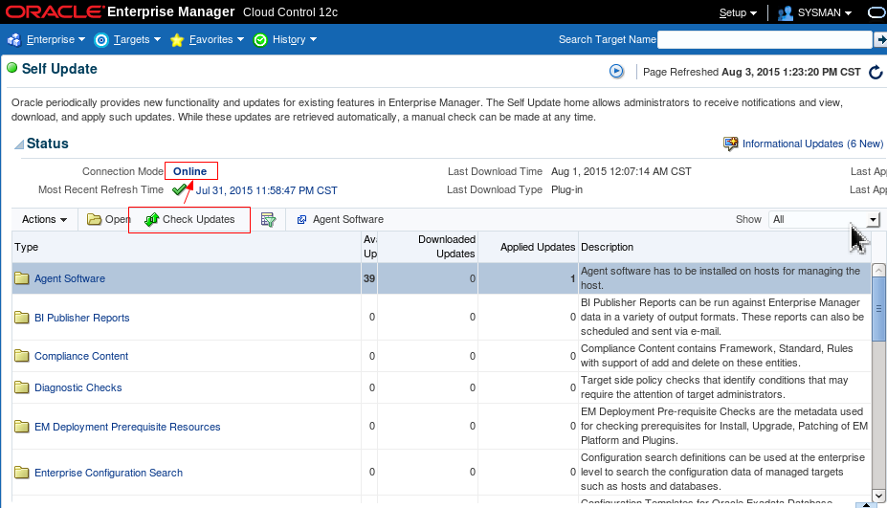The width and height of the screenshot is (887, 508).
Task: Click the table filter query icon
Action: point(268,219)
